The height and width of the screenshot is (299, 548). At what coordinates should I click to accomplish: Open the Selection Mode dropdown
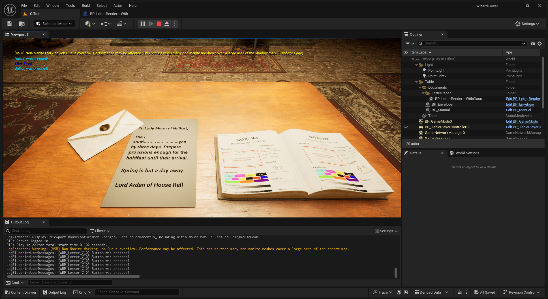(55, 24)
